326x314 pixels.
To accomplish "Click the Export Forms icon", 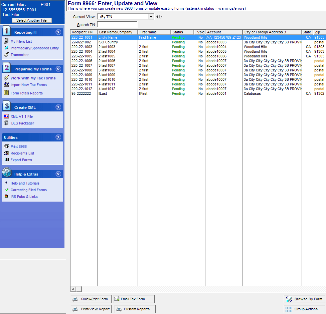I will (x=7, y=160).
